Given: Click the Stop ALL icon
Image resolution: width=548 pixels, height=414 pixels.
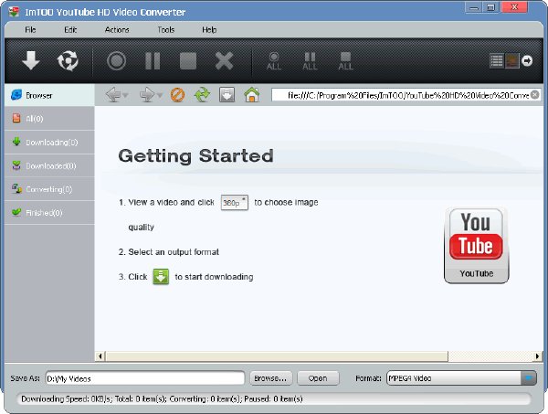Looking at the screenshot, I should tap(345, 61).
